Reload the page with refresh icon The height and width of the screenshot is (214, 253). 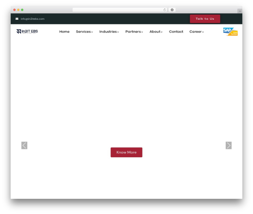click(x=164, y=10)
